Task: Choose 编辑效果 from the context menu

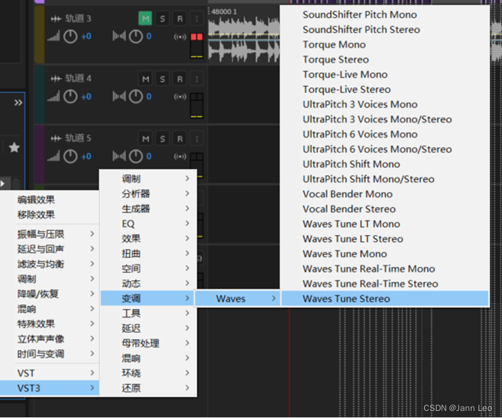Action: tap(49, 200)
